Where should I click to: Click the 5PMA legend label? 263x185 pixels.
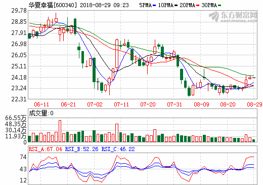tap(145, 5)
